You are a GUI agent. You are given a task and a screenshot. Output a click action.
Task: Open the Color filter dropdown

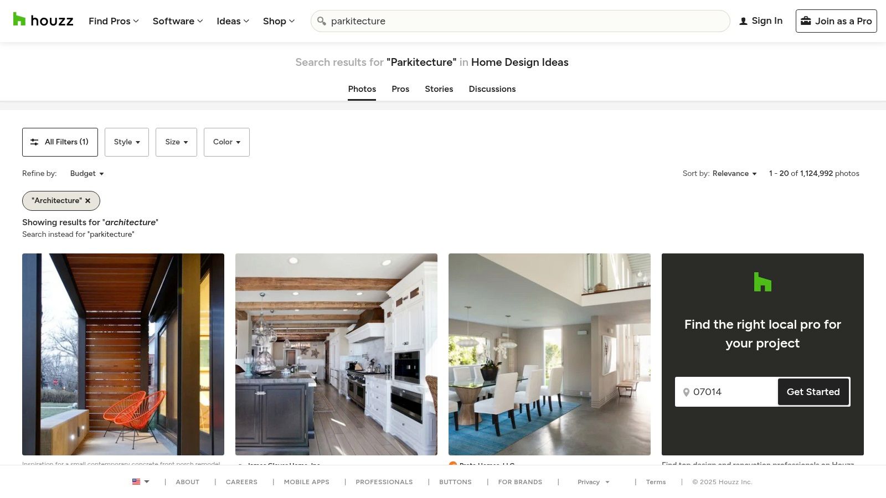pyautogui.click(x=226, y=142)
